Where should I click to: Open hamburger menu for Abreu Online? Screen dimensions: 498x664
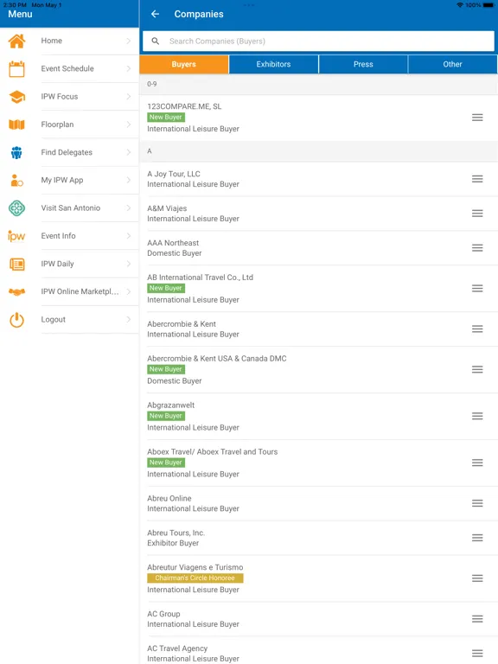(x=477, y=503)
